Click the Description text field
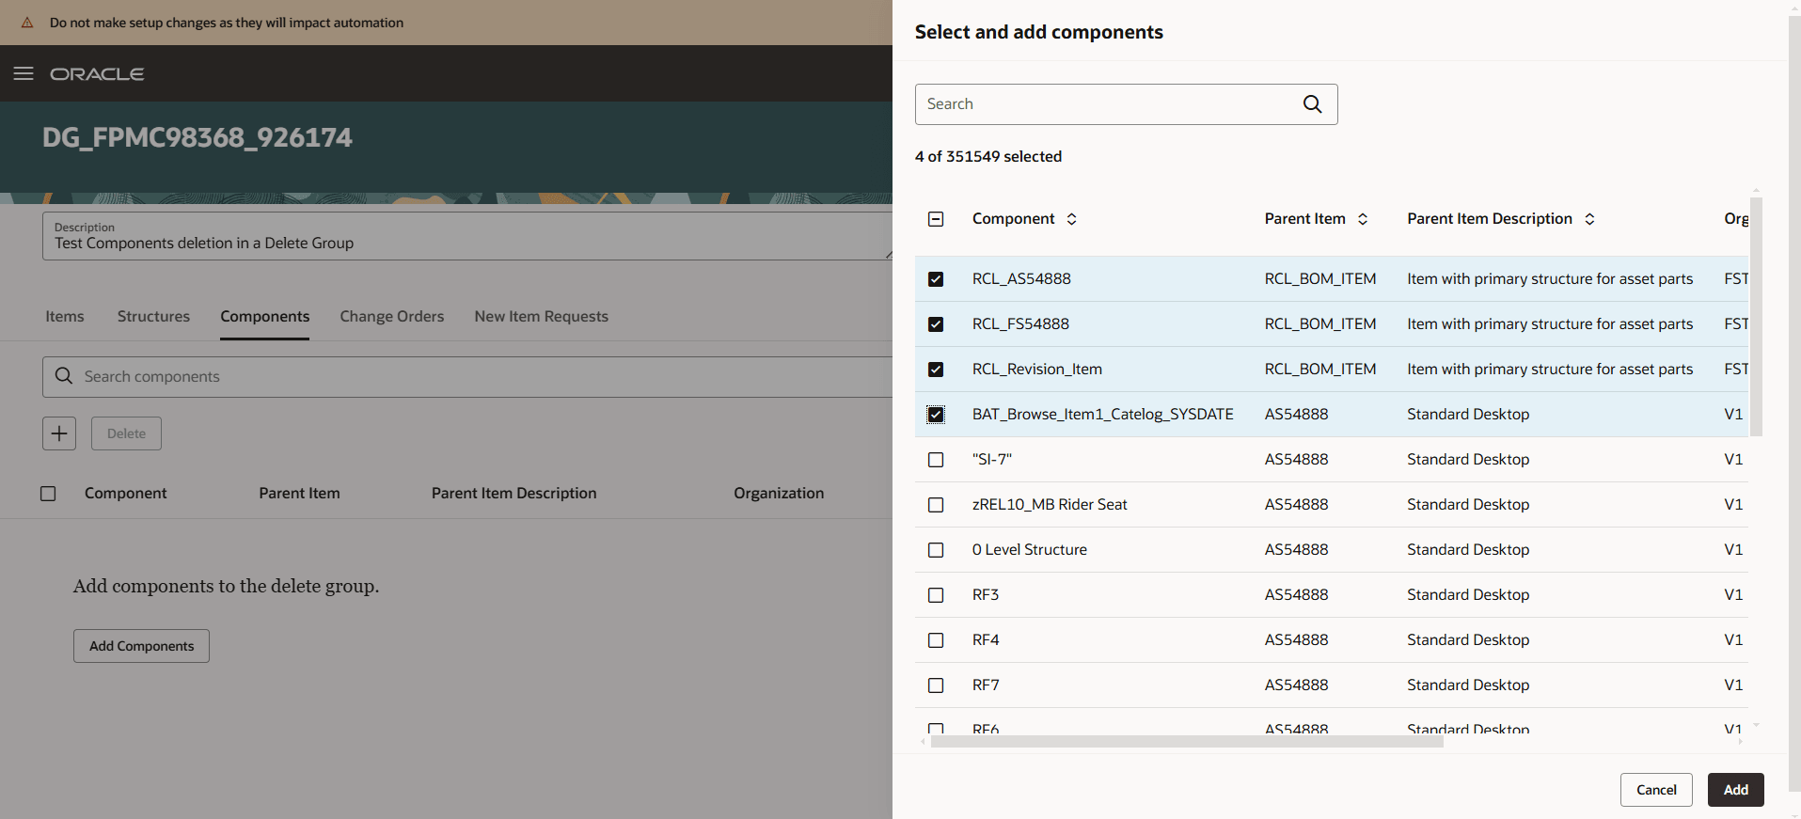Image resolution: width=1801 pixels, height=819 pixels. pos(467,236)
